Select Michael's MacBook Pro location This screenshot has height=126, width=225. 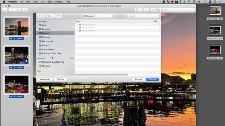click(55, 62)
